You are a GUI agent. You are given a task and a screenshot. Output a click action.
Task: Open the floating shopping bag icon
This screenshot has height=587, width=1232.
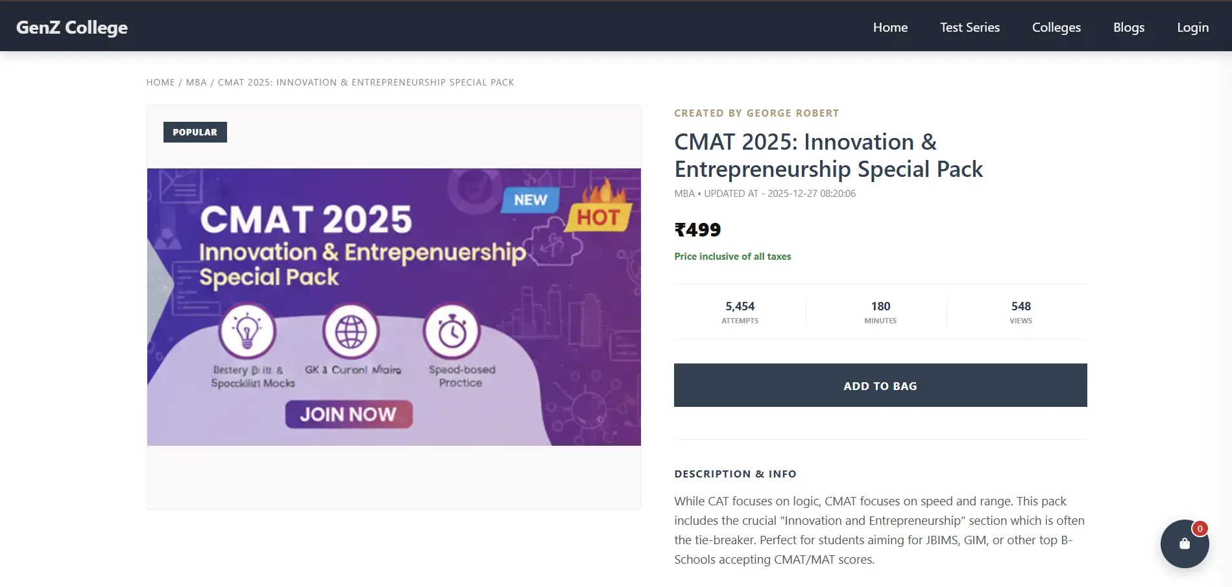(1184, 544)
